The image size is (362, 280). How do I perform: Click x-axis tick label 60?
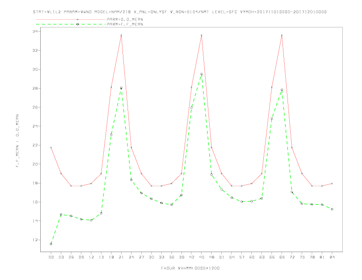coord(252,257)
